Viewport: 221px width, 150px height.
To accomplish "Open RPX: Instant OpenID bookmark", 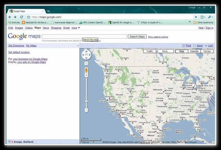I will pyautogui.click(x=92, y=22).
